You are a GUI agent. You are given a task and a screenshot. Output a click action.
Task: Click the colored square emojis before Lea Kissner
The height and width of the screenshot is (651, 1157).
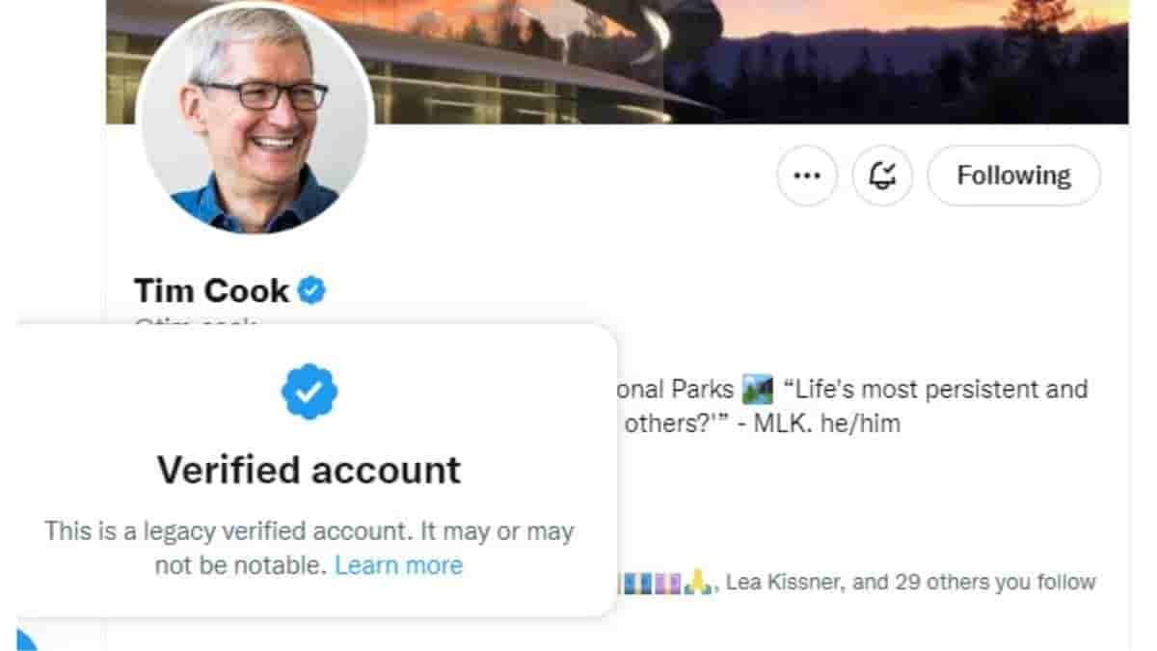coord(654,583)
